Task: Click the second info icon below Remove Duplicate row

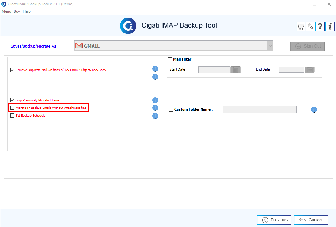Action: click(155, 77)
